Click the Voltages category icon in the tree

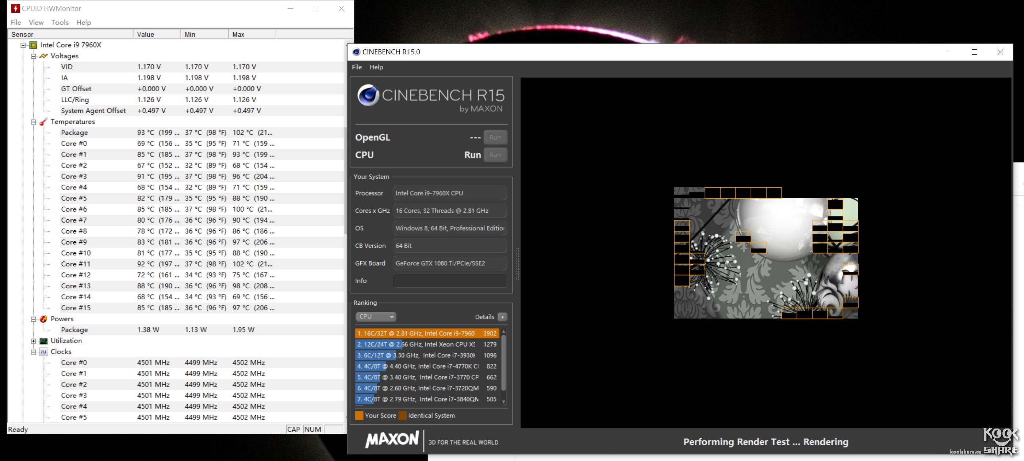[x=44, y=56]
